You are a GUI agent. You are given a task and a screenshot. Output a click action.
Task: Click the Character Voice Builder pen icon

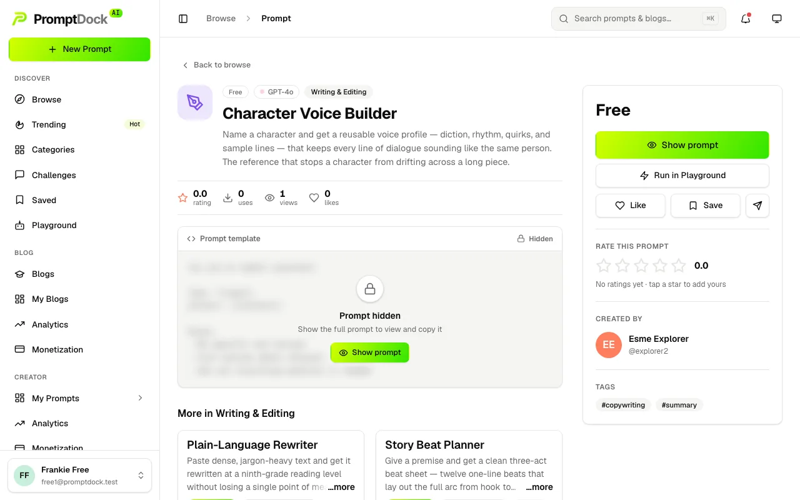tap(195, 102)
